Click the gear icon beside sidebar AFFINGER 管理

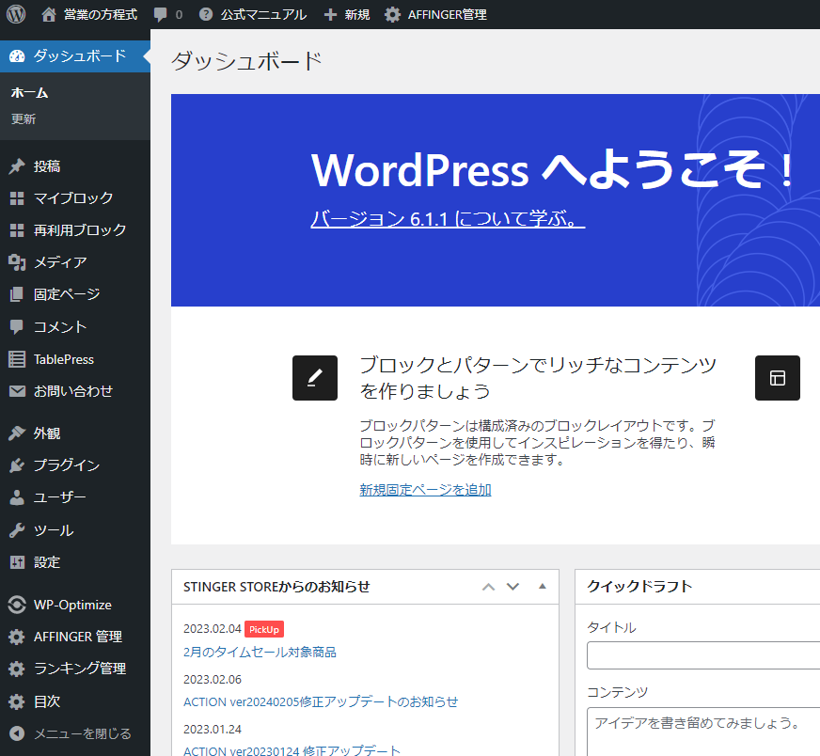click(17, 637)
